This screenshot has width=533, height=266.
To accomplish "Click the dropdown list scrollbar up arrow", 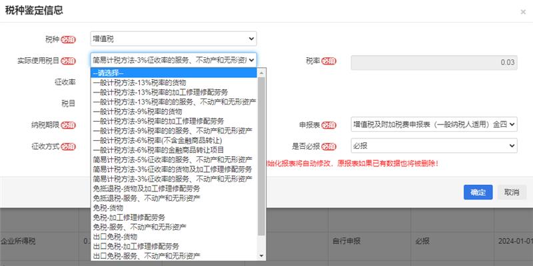I will point(261,72).
